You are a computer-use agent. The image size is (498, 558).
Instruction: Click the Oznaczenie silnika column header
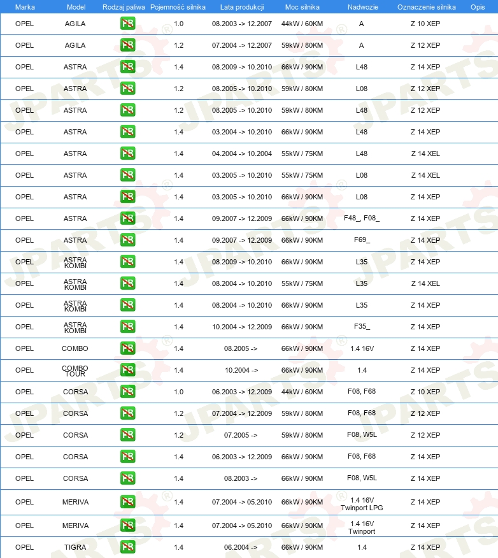(x=427, y=7)
